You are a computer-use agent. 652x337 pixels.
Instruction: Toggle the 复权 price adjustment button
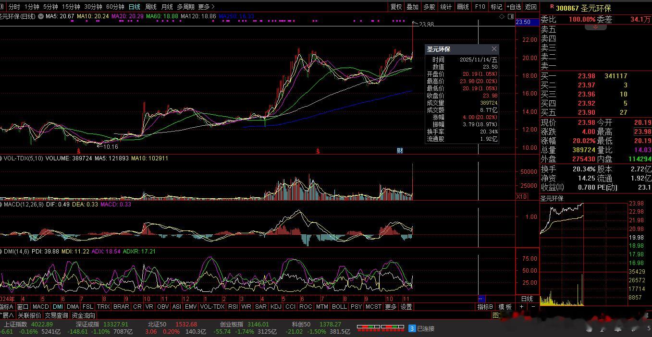coord(396,7)
